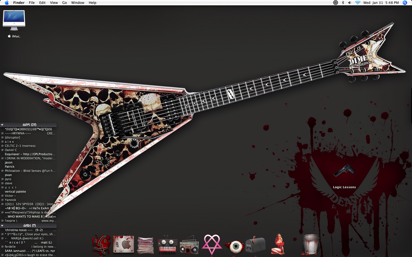Viewport: 412px width, 257px height.
Task: Click the volume speaker menu bar icon
Action: (x=350, y=3)
